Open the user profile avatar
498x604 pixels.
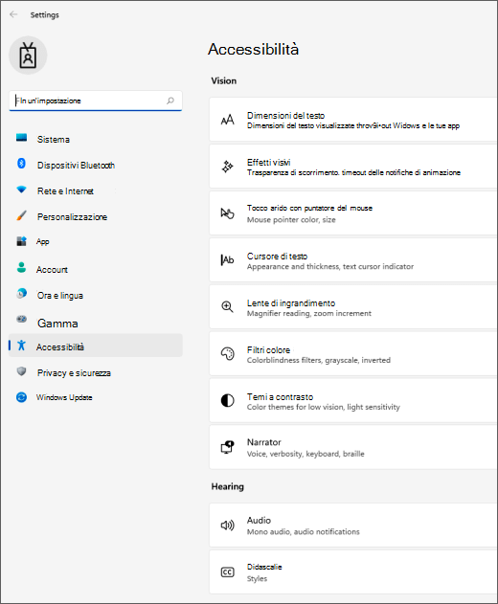28,56
